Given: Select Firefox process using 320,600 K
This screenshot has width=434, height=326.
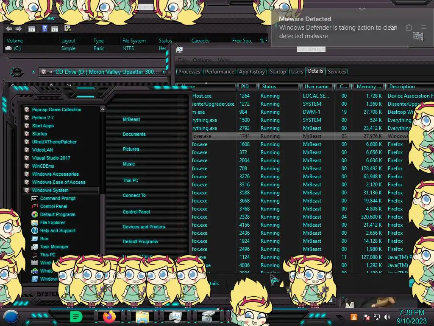Looking at the screenshot, I should pos(300,217).
